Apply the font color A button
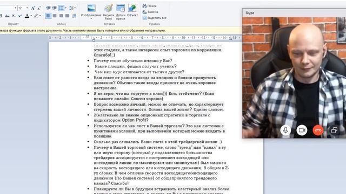This screenshot has width=346, height=194. [x=27, y=16]
